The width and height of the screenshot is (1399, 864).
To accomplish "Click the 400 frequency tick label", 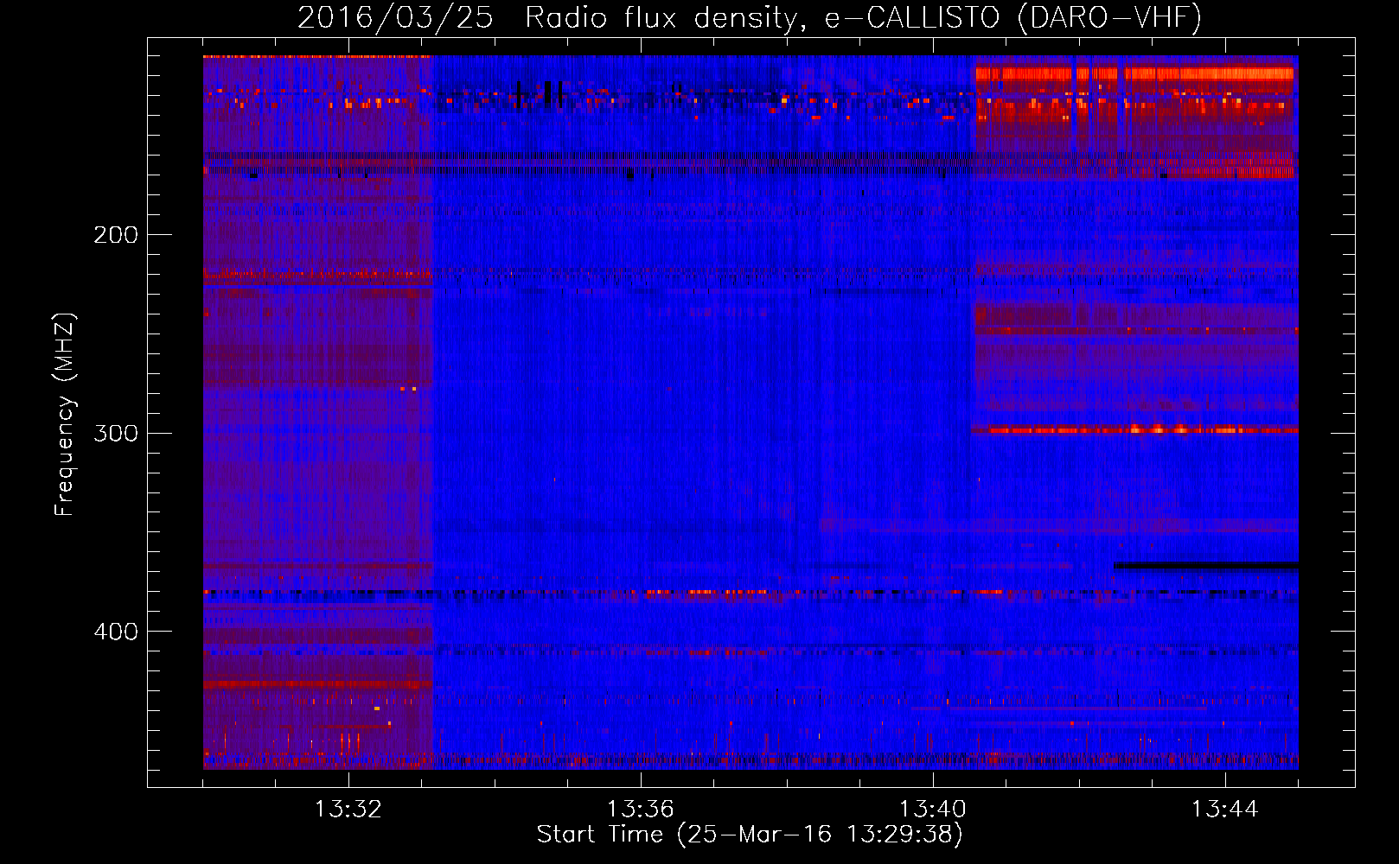I will click(x=116, y=632).
